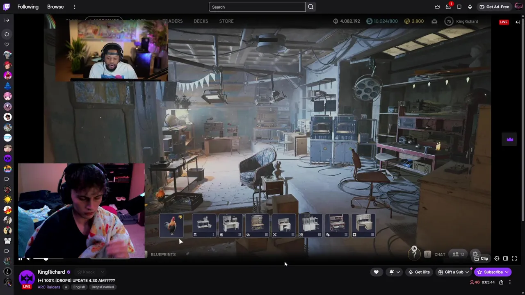The image size is (525, 295).
Task: Open in-game KingRichard level 75 profile
Action: click(462, 21)
